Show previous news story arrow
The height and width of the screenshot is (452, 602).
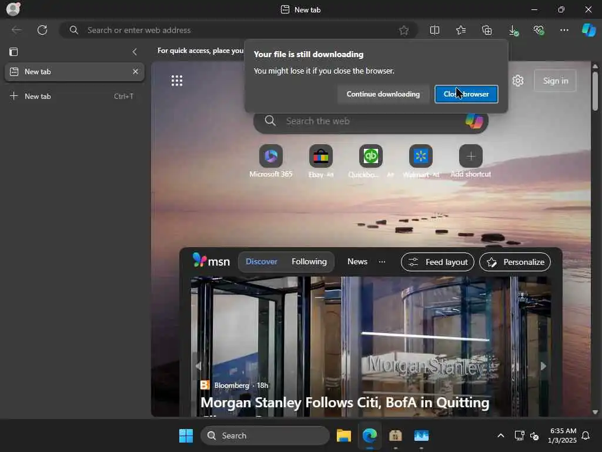point(199,366)
